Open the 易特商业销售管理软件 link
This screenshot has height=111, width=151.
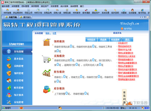tap(128, 63)
